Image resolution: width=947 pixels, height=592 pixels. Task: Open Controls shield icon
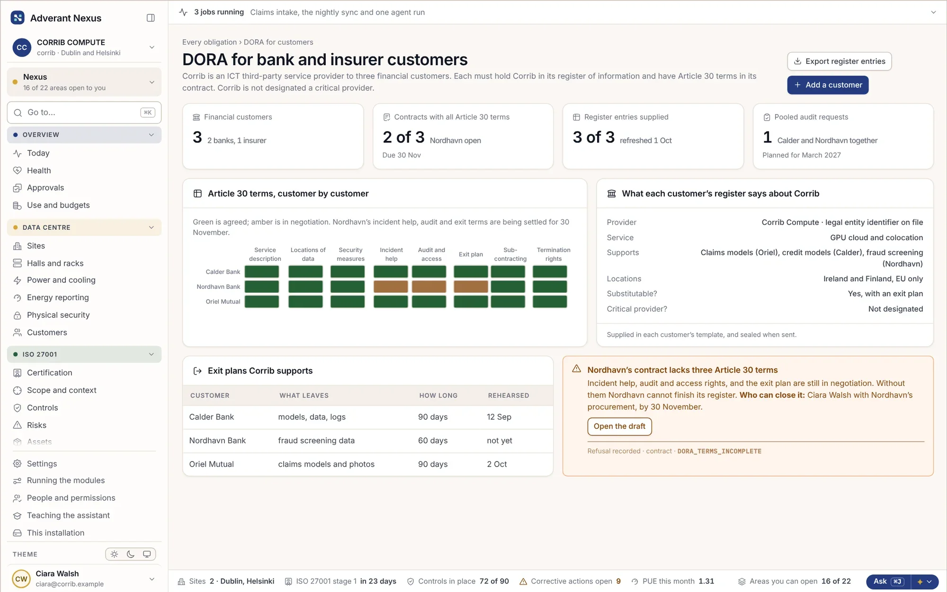click(x=18, y=408)
